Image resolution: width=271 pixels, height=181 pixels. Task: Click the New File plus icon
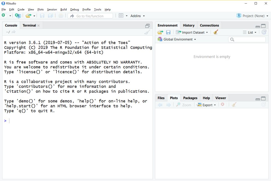pyautogui.click(x=4, y=16)
